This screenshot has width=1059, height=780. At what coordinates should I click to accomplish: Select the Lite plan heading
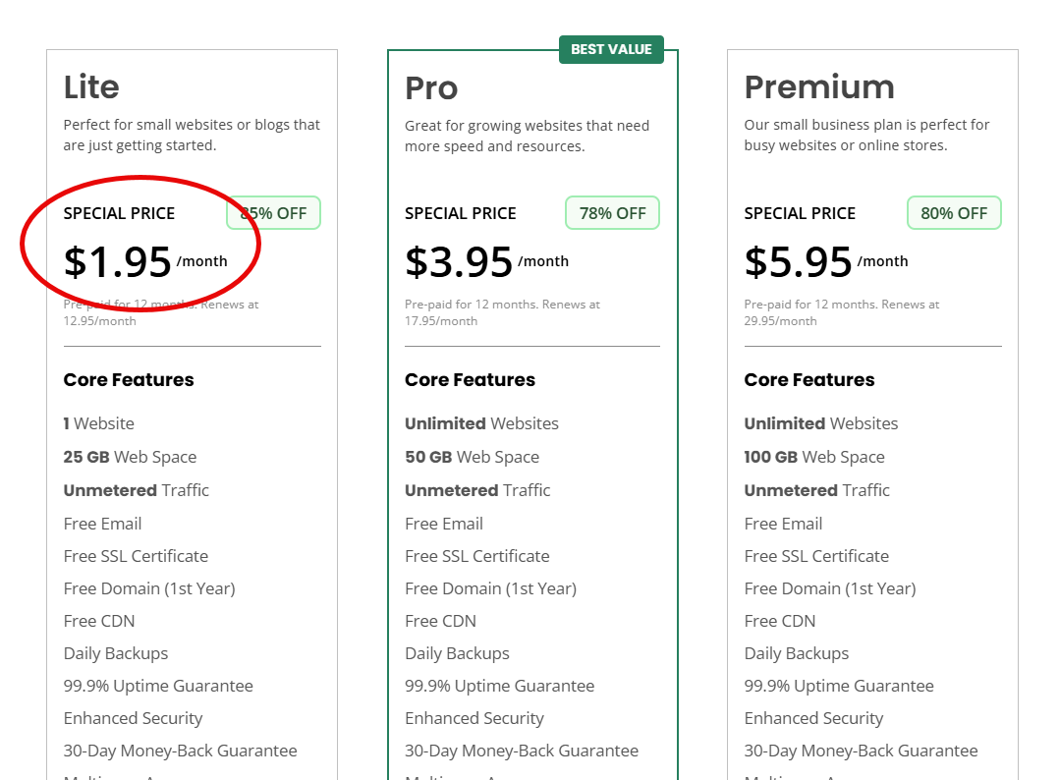point(91,87)
